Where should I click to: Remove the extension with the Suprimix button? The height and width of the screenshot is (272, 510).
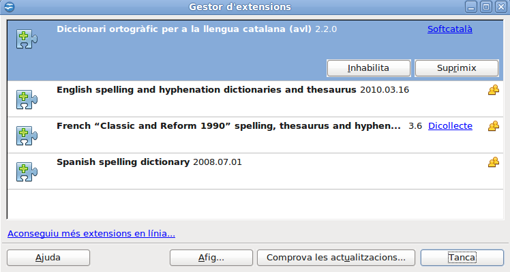(x=457, y=68)
